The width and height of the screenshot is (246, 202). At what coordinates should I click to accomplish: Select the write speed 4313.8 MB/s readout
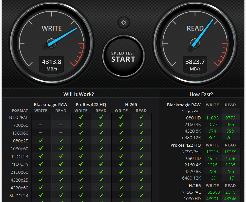(x=52, y=65)
